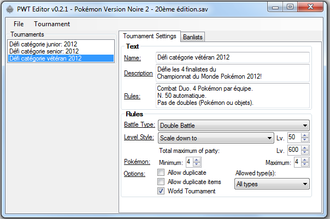Decrease the Lv. 50 level value

305,140
